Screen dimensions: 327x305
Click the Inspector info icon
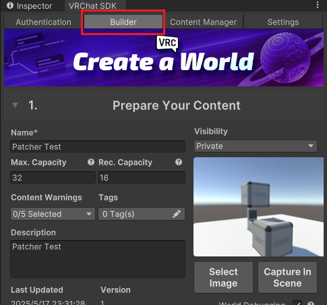tap(10, 5)
